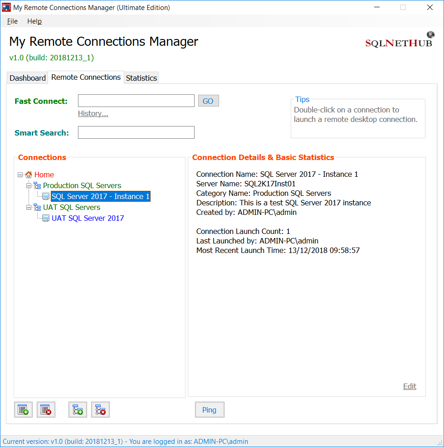The height and width of the screenshot is (447, 444).
Task: Minimize the application window
Action: click(x=377, y=7)
